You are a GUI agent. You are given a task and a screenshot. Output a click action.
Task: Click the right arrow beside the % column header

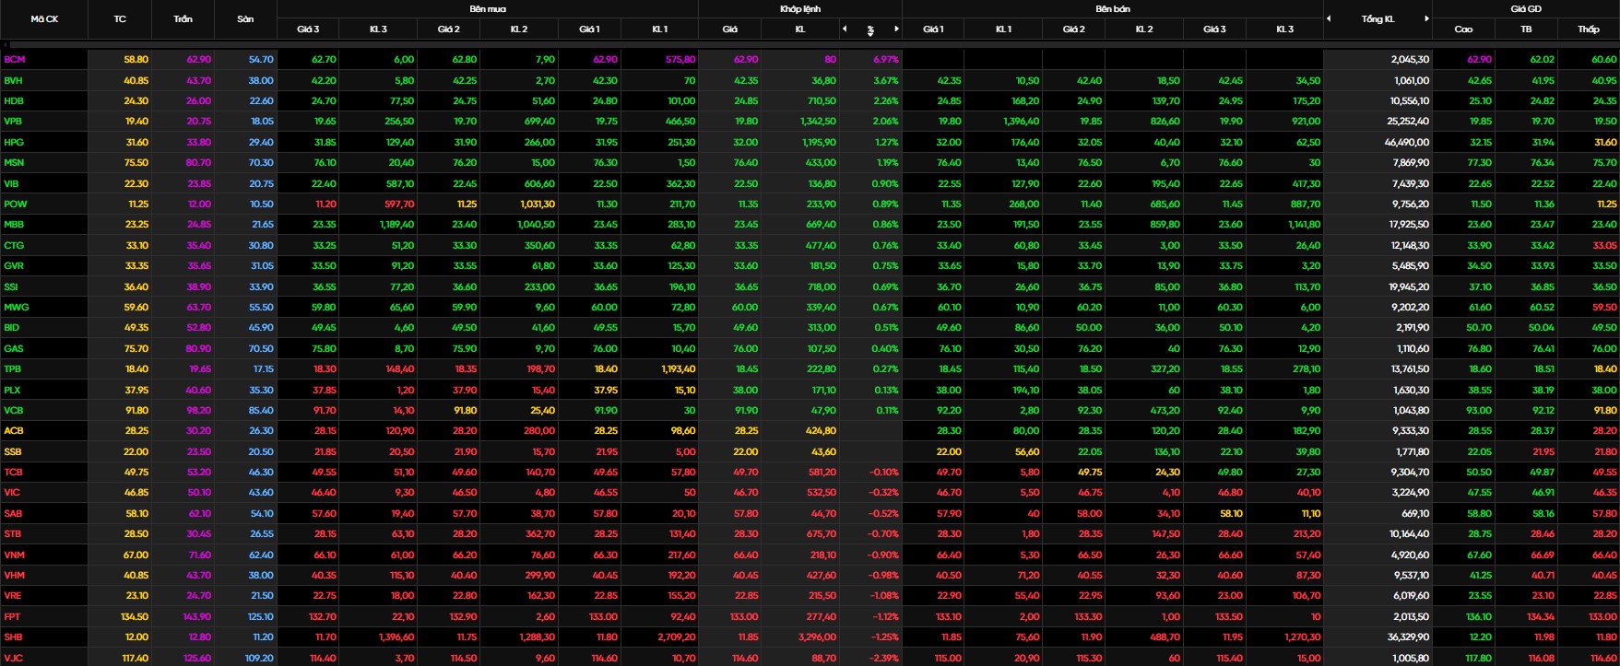click(896, 29)
